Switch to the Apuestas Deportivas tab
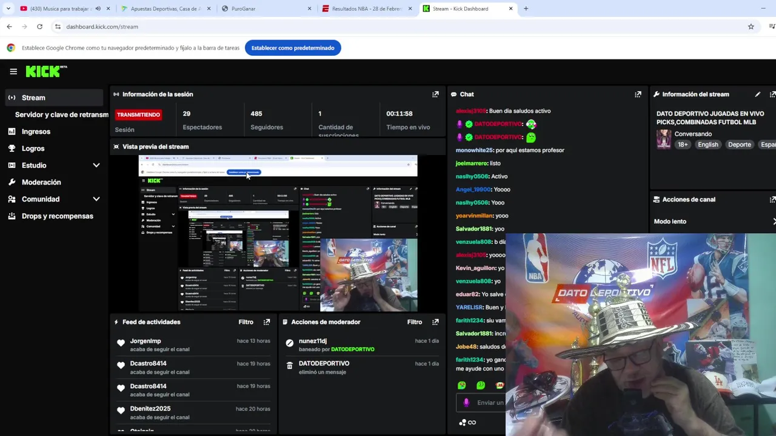Screen dimensions: 776x436 [165, 8]
